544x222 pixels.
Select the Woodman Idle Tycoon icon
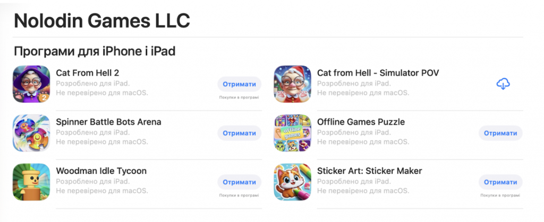[x=31, y=182]
